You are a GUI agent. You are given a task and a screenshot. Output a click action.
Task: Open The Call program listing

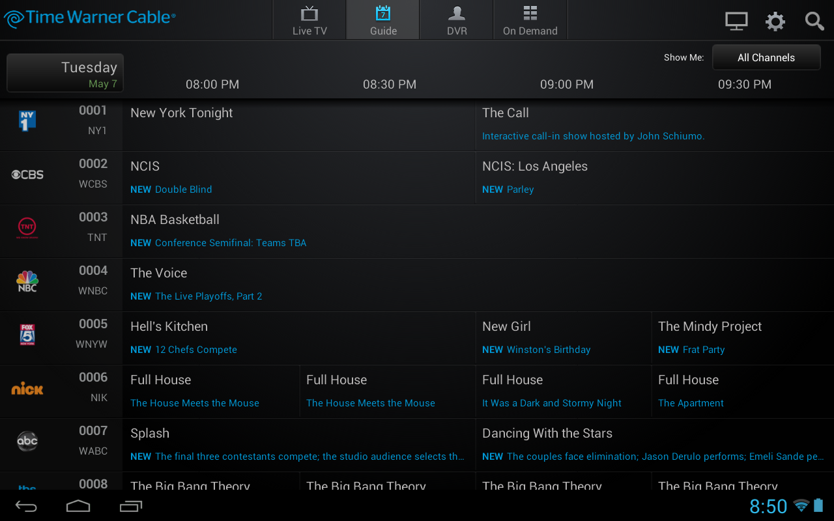pos(655,125)
